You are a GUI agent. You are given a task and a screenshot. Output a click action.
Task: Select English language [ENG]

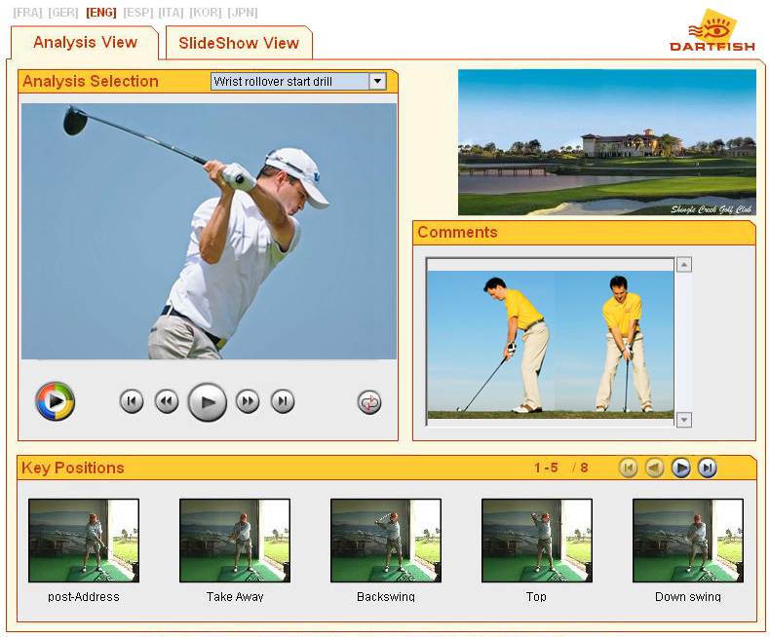click(101, 13)
